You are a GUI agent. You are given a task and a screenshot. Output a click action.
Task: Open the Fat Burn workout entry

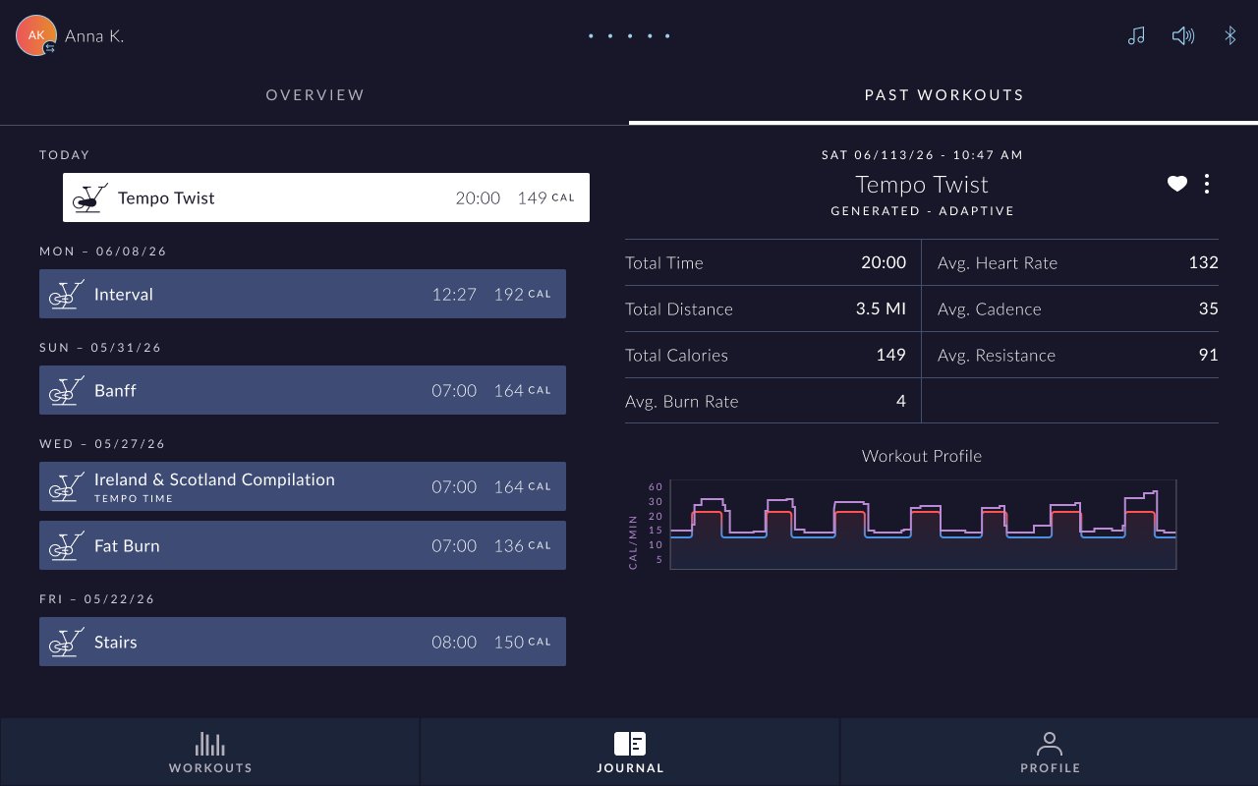[x=303, y=545]
